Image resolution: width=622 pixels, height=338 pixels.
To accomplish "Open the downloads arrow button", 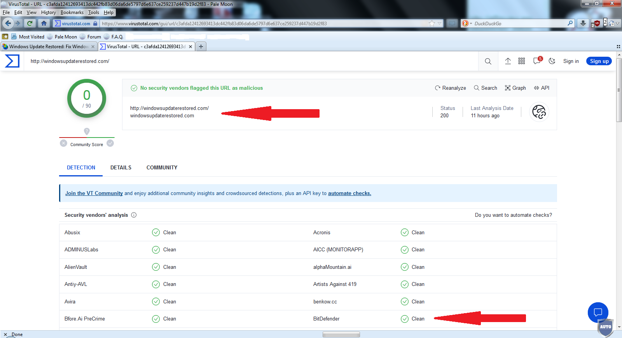I will (583, 23).
